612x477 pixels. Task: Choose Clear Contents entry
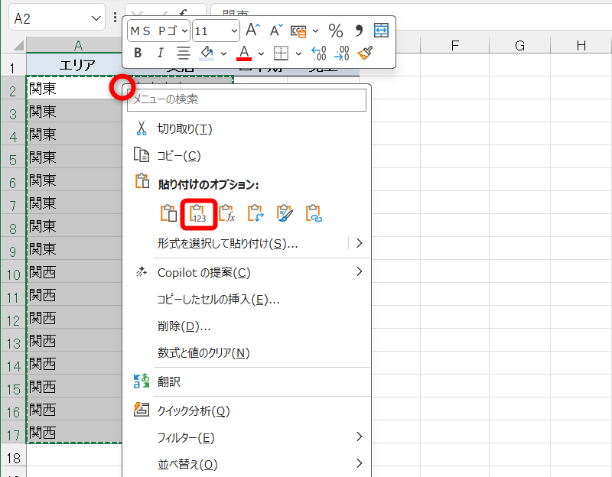pos(246,353)
